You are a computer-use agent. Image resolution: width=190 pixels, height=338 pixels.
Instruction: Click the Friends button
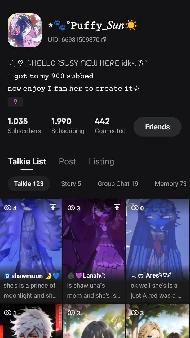(x=157, y=127)
